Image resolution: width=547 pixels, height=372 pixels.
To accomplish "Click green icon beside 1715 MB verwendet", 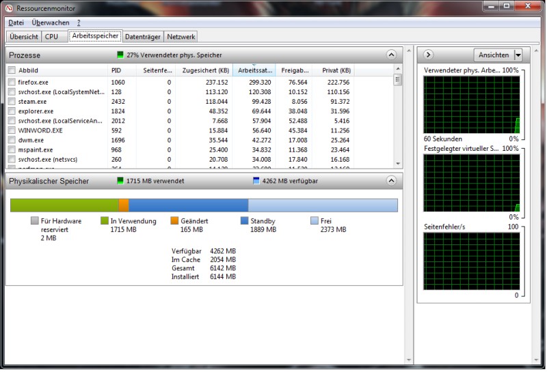I will (x=120, y=181).
